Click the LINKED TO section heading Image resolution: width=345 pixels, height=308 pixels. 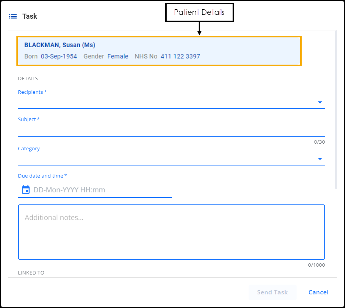(x=31, y=273)
